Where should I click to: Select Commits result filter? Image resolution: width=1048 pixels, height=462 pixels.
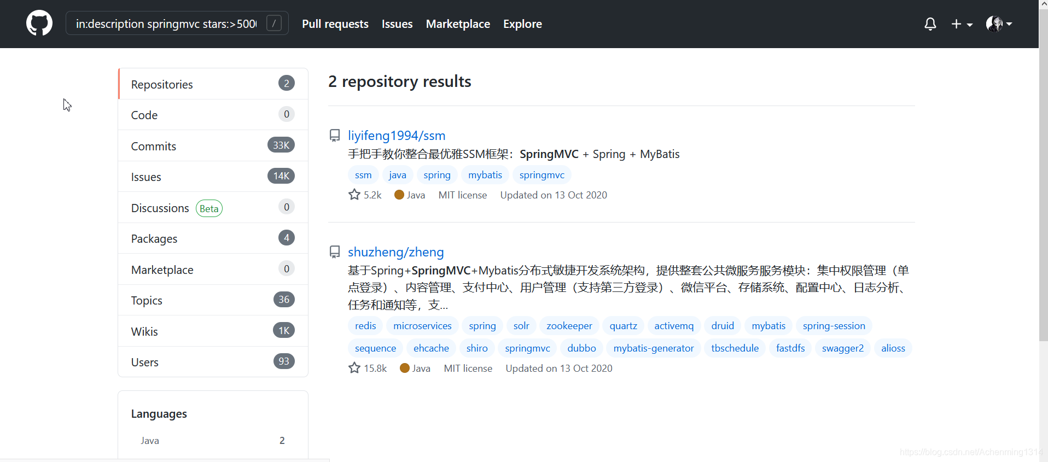coord(213,146)
